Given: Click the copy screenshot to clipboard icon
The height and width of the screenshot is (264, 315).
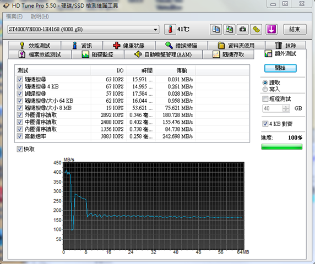Looking at the screenshot, I should (x=229, y=29).
